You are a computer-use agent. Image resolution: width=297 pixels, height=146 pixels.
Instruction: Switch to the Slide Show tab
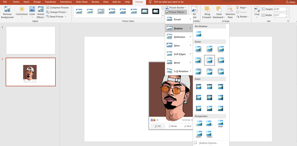(x=82, y=2)
